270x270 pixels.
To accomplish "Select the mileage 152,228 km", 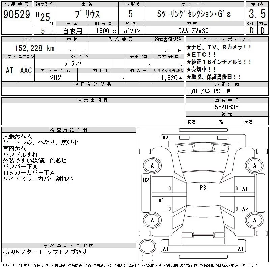I will pos(34,48).
